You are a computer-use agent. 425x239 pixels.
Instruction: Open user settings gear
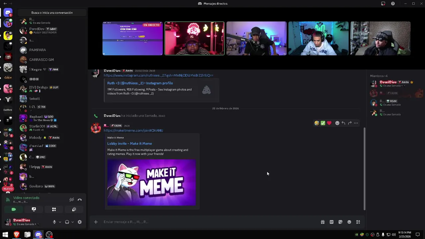pos(80,222)
